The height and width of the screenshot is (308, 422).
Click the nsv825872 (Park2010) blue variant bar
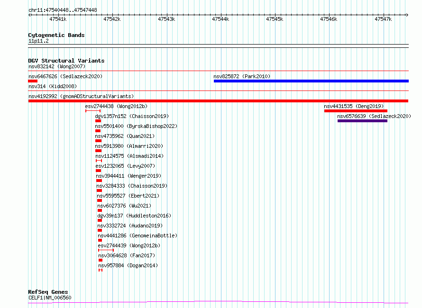pyautogui.click(x=311, y=81)
